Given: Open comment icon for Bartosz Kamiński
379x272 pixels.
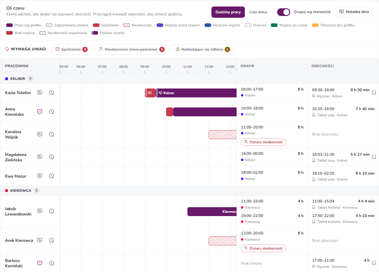Looking at the screenshot, I should [x=40, y=263].
